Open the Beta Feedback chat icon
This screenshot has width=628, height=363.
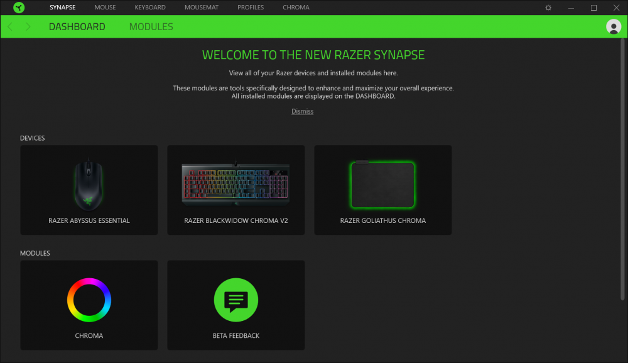236,300
